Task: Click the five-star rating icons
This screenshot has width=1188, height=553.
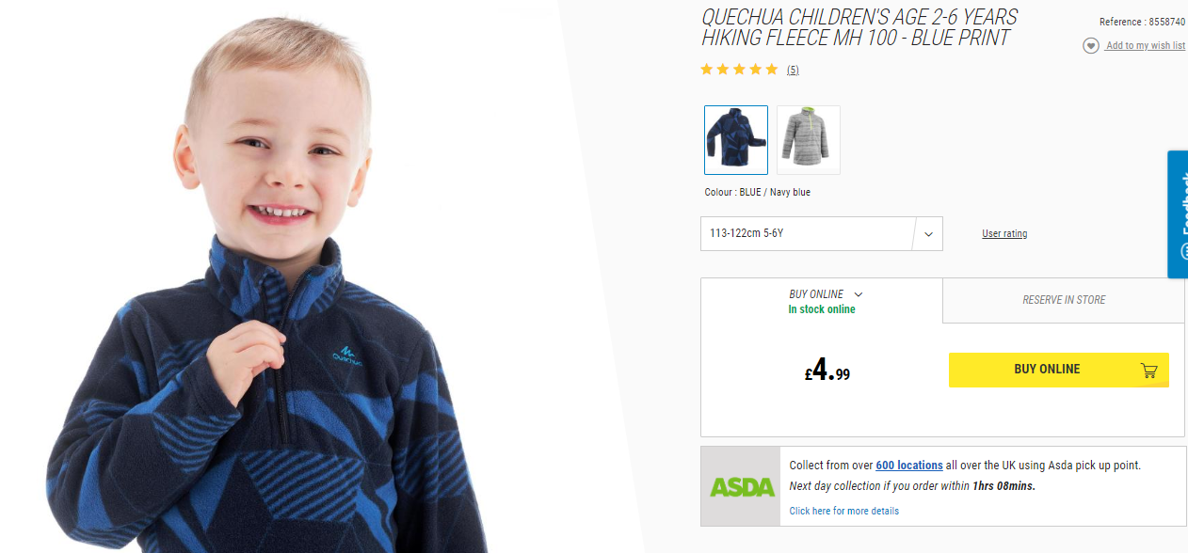Action: [x=739, y=70]
